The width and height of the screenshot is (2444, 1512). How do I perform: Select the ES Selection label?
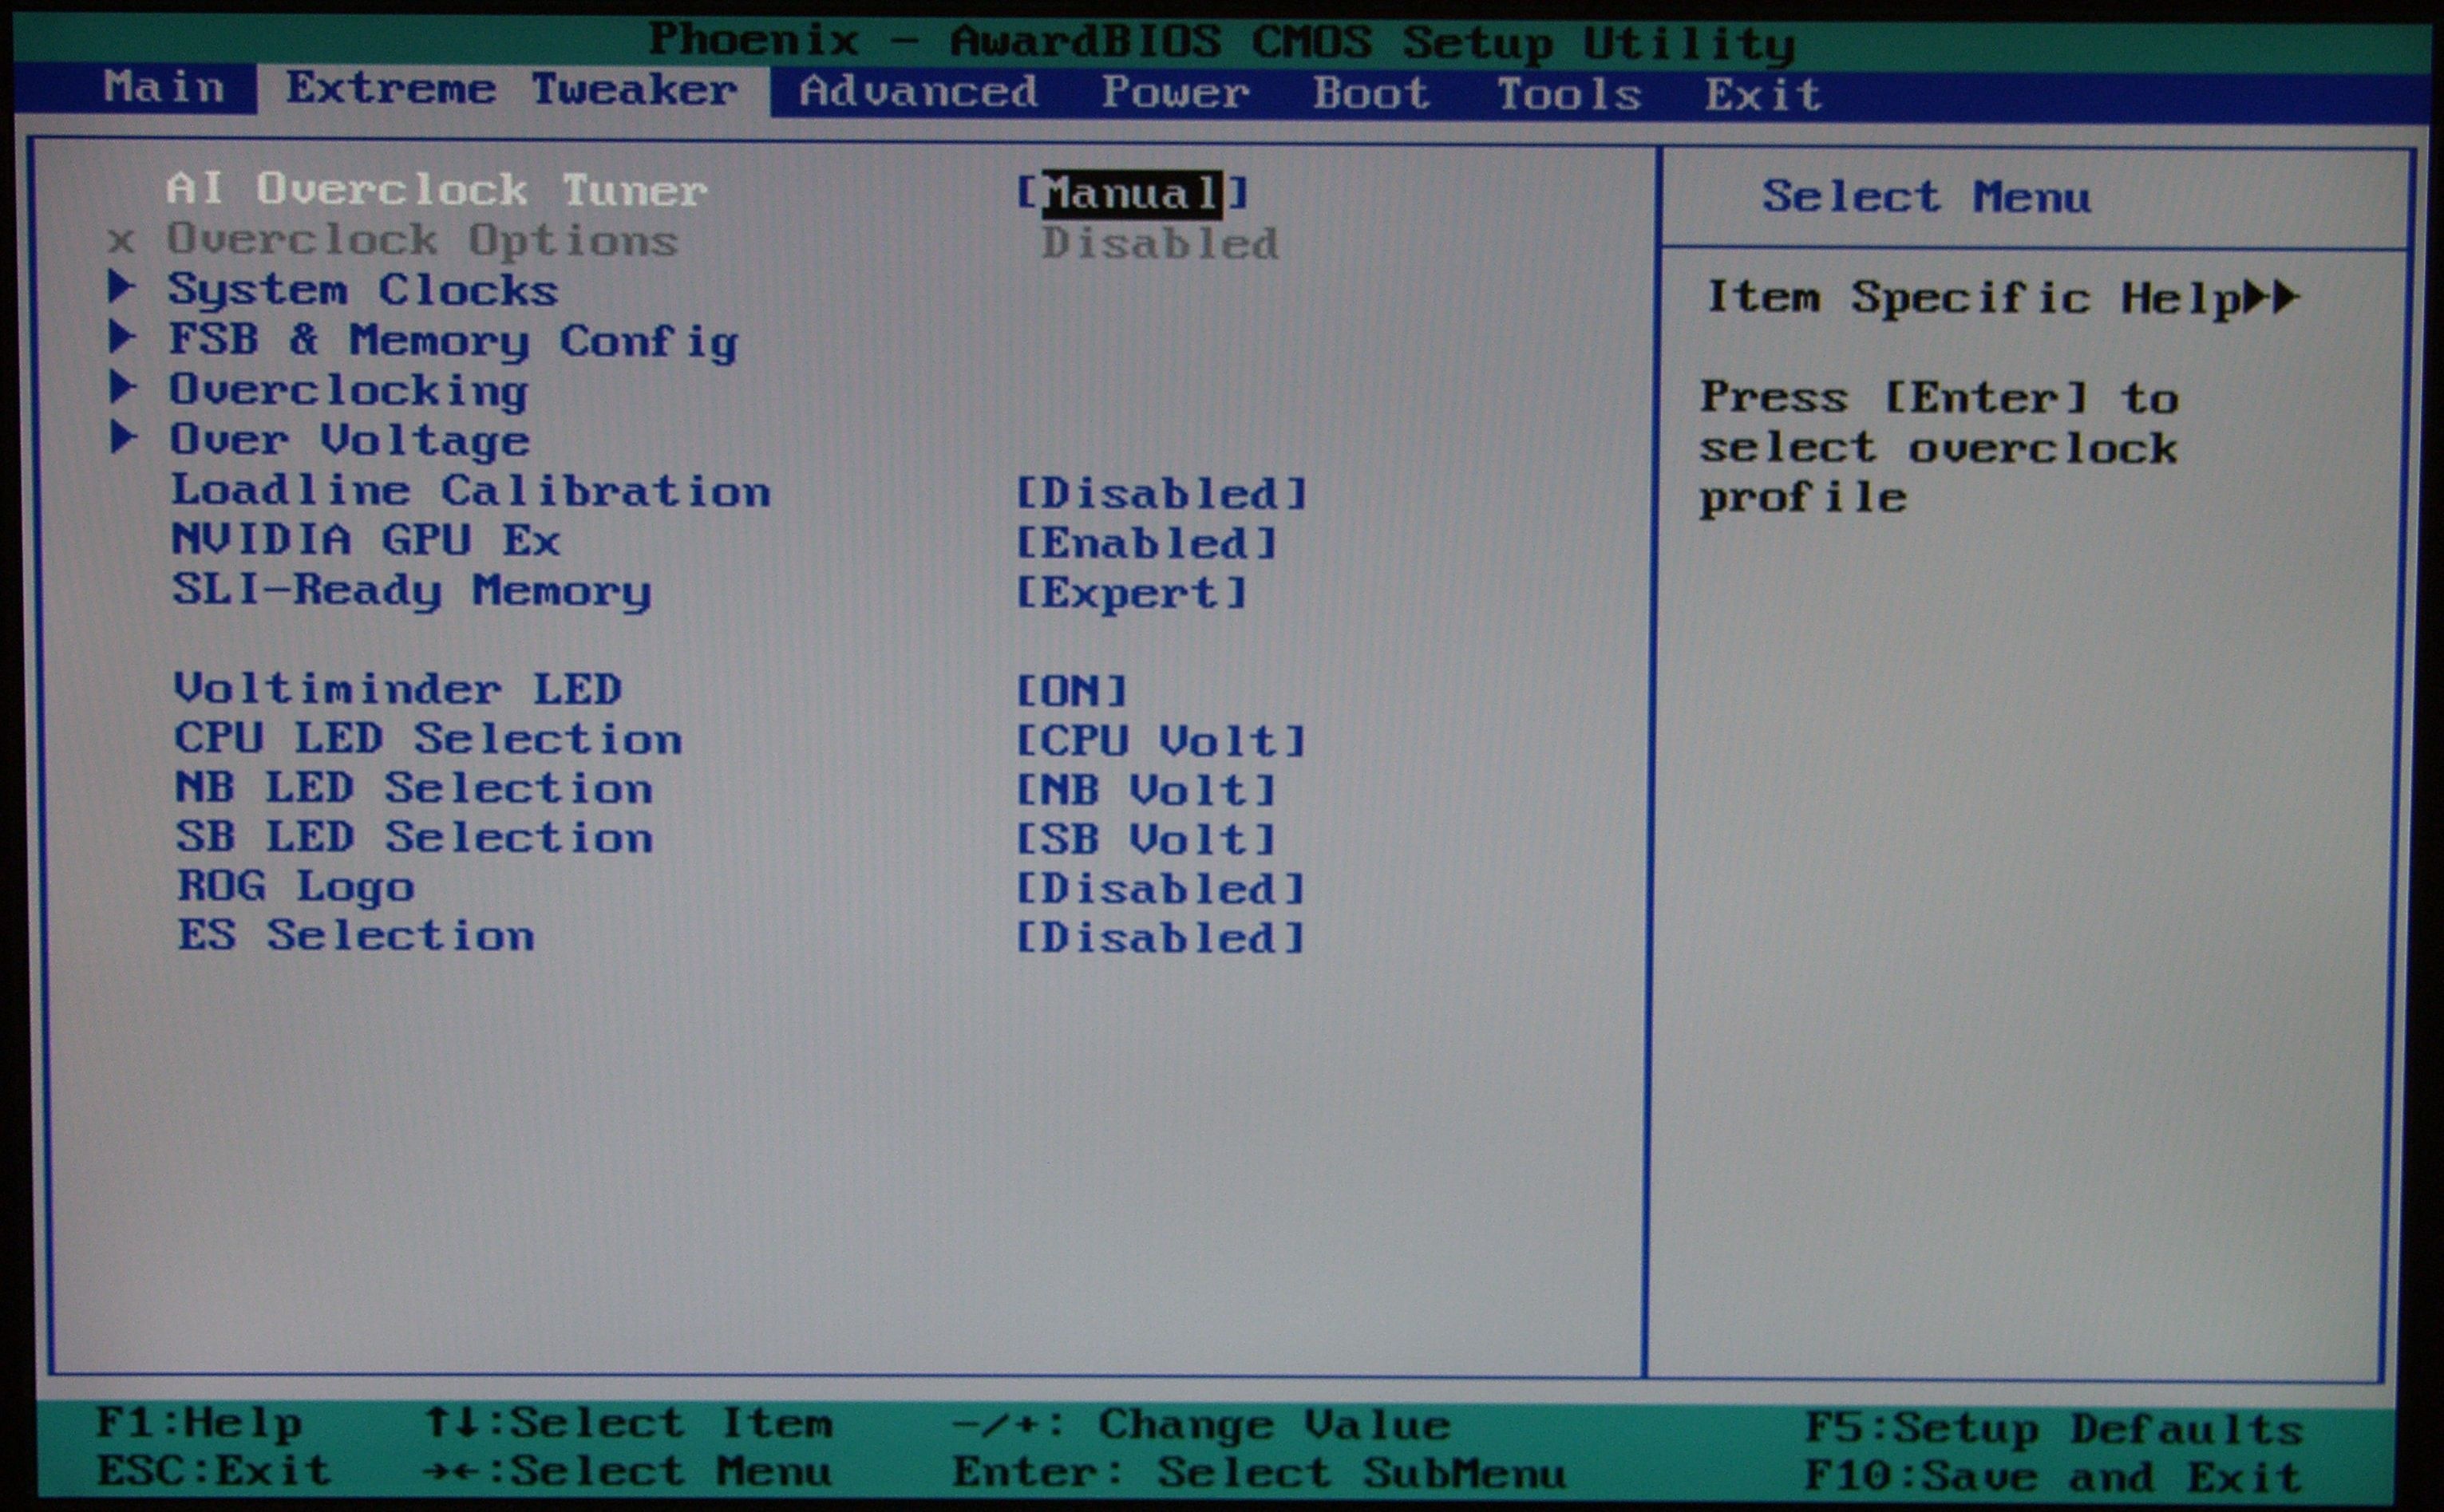point(356,935)
